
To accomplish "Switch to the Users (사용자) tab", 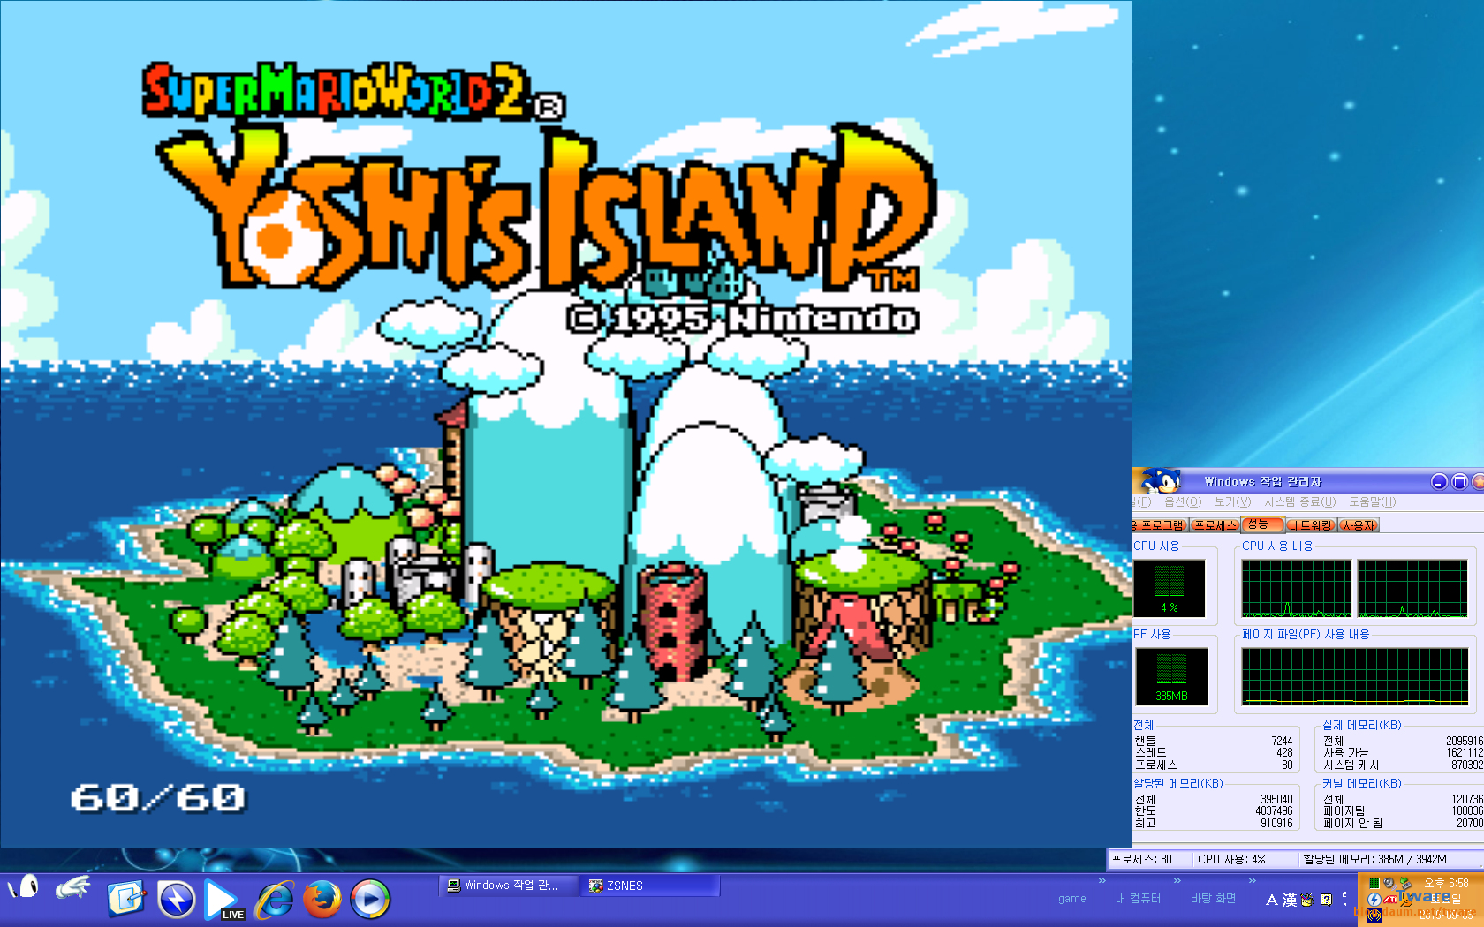I will (1359, 525).
